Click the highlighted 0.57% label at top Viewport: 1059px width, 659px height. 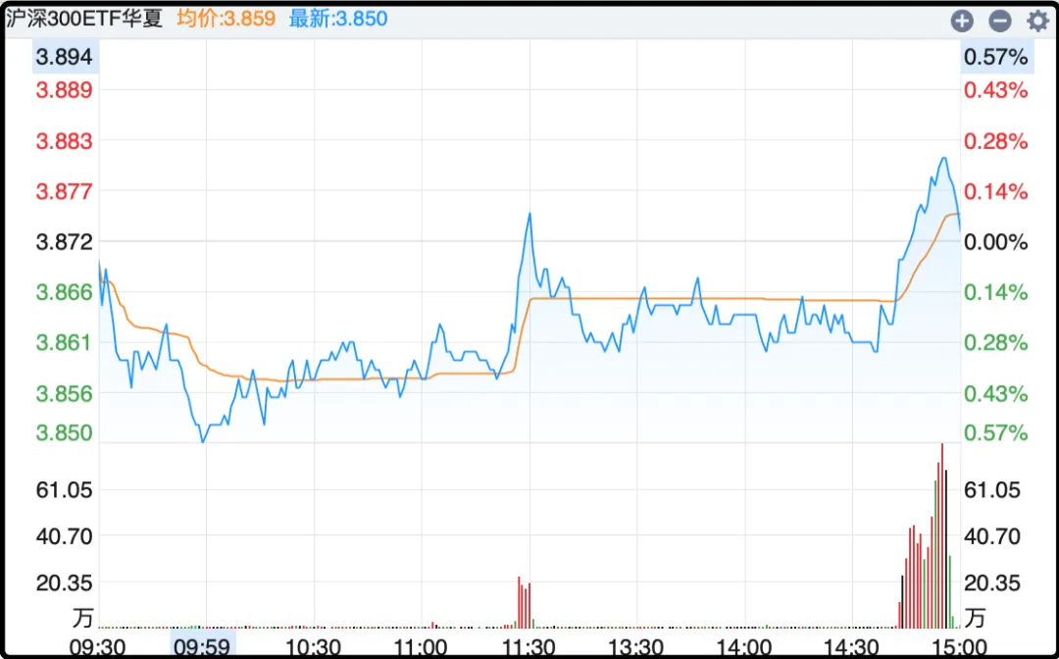pos(995,58)
